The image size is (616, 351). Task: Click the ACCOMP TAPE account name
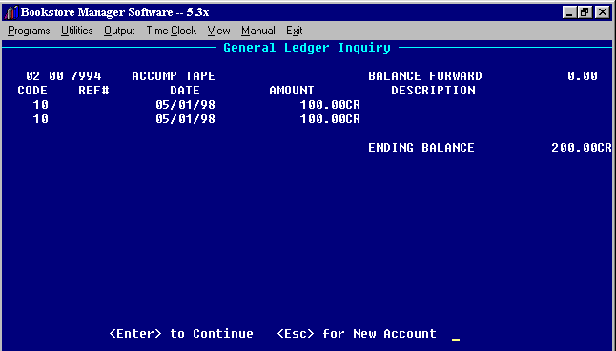coord(174,76)
